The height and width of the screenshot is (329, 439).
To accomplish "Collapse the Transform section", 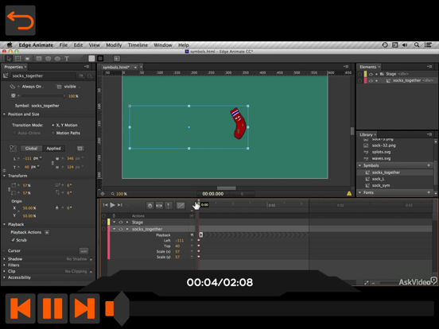I will (x=5, y=176).
